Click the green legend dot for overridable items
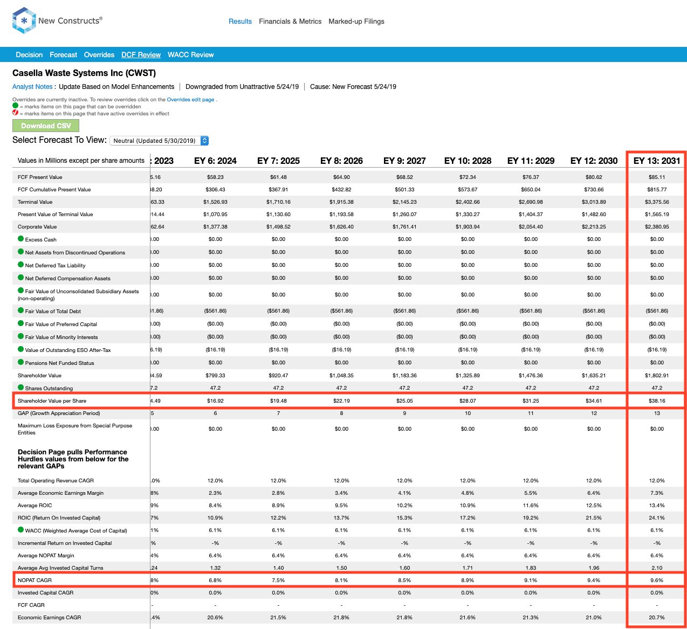687x629 pixels. pos(15,106)
